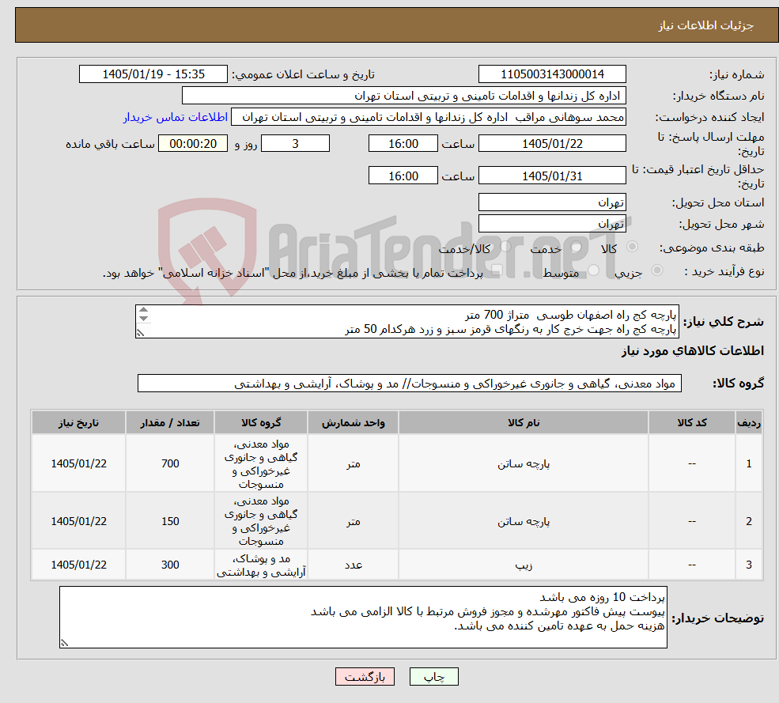Click the عدد unit cell in row 3
Screen dimensions: 779x703
tap(353, 565)
